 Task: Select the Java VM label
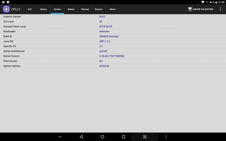[8, 41]
